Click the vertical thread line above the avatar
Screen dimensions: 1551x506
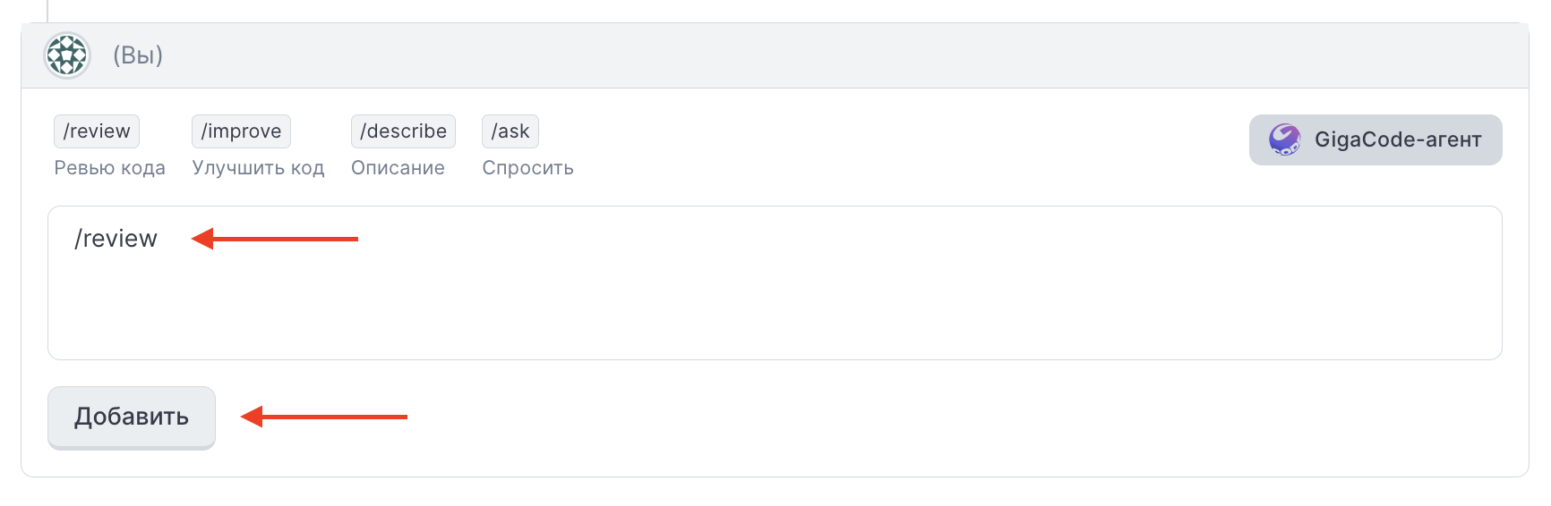tap(47, 11)
